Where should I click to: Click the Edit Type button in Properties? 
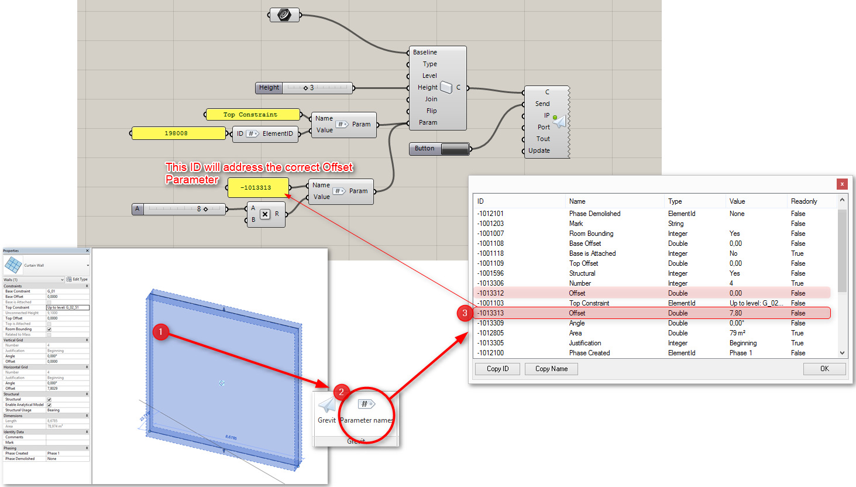pyautogui.click(x=77, y=279)
